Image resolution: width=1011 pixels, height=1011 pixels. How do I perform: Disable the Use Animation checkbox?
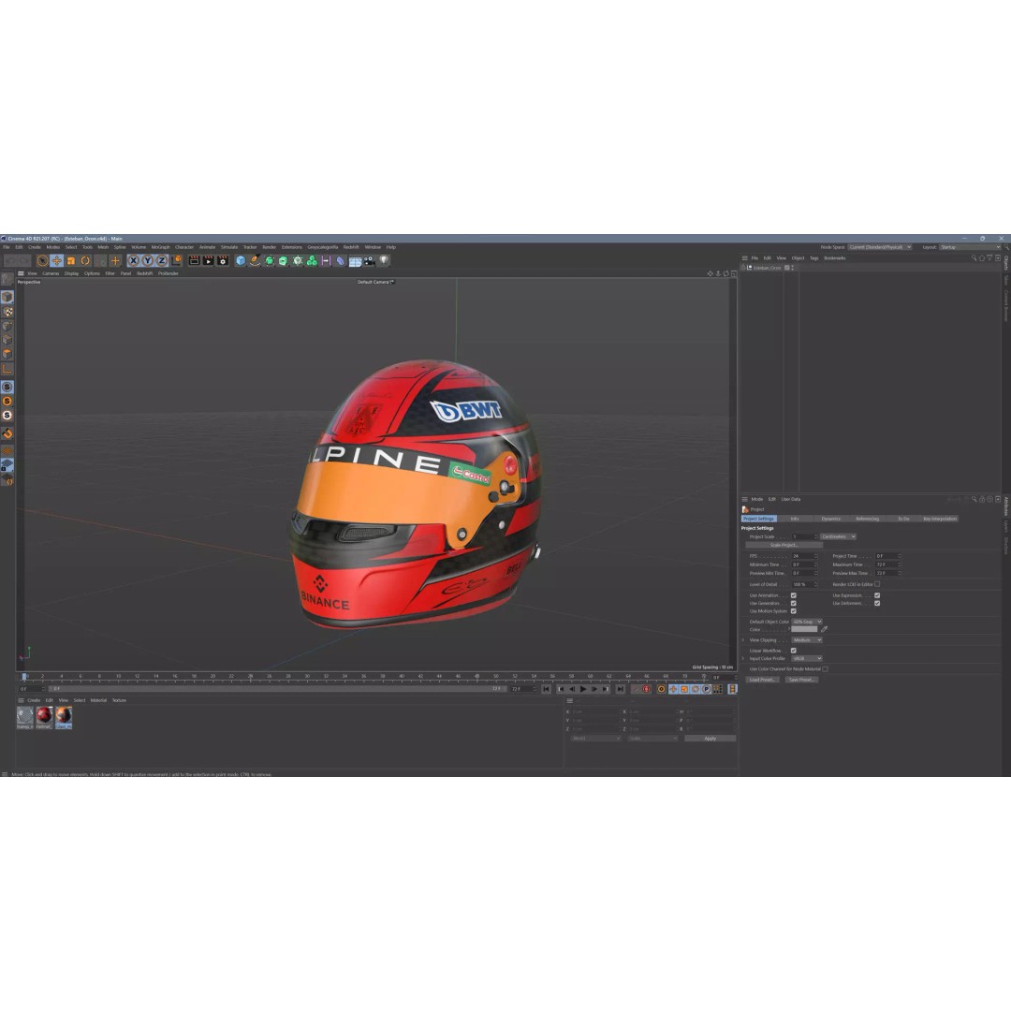[x=793, y=595]
